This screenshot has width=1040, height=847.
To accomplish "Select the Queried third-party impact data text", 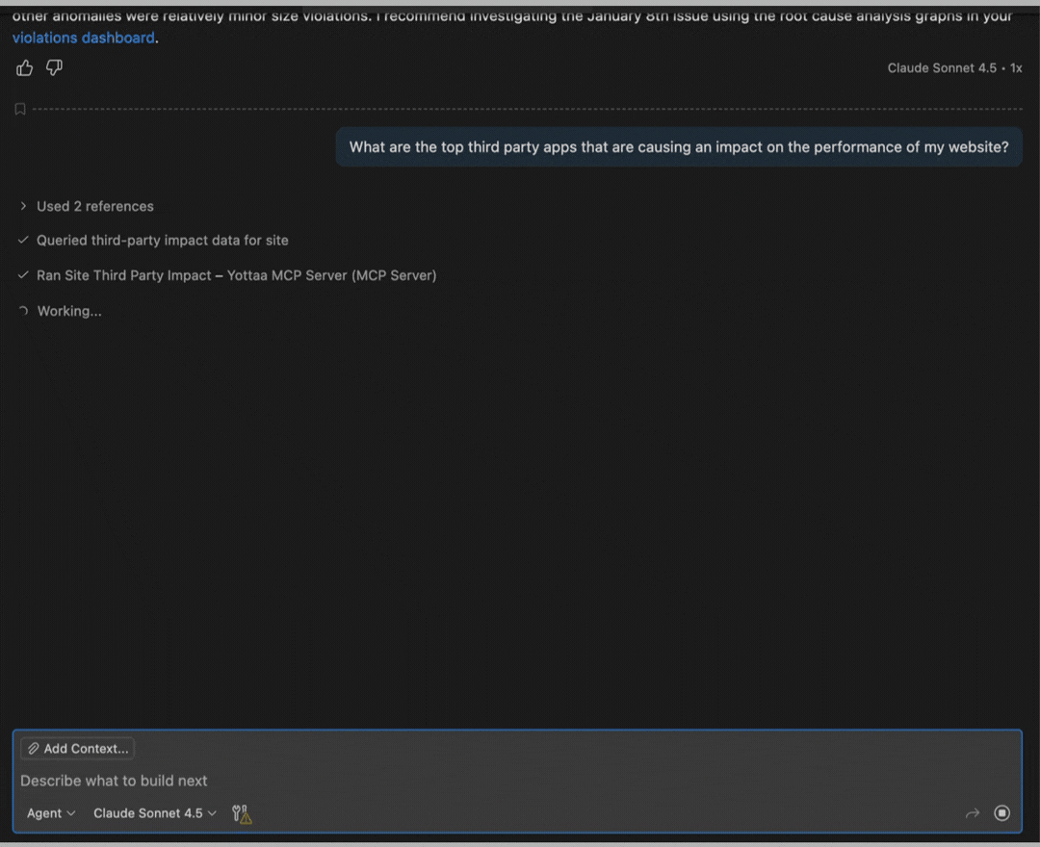I will tap(162, 241).
